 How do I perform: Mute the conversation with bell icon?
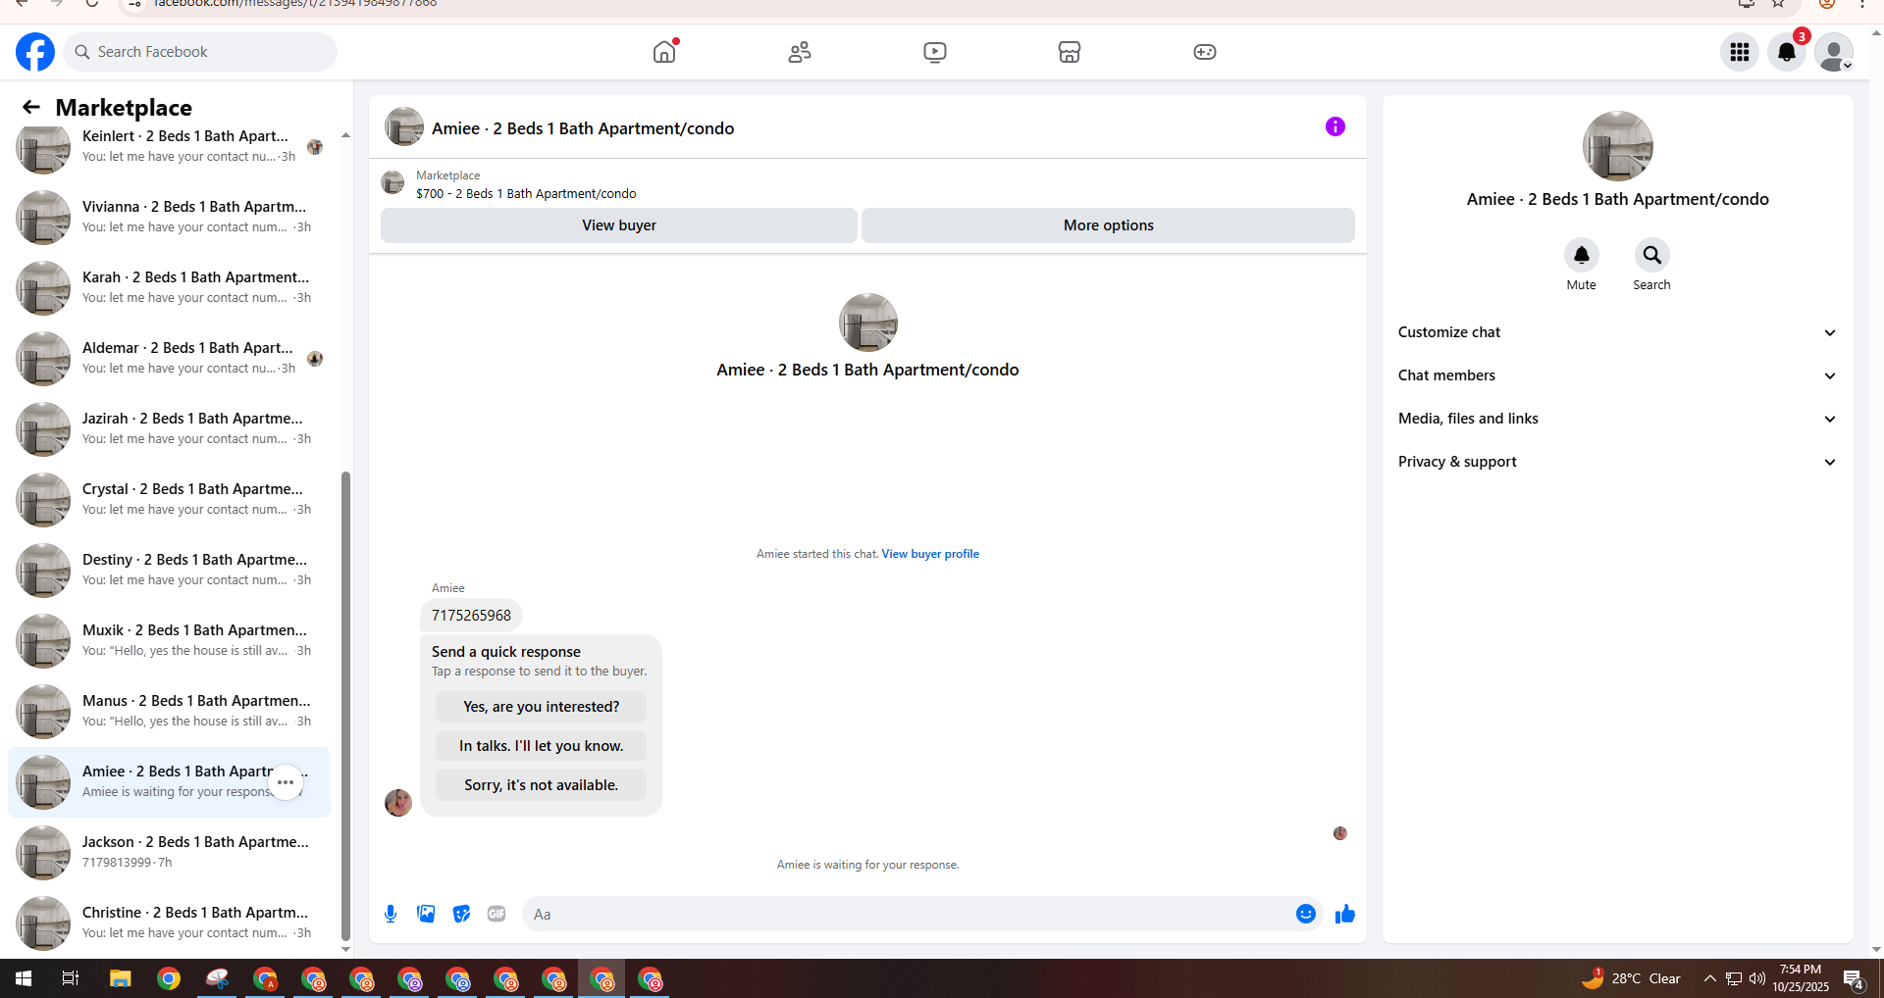point(1581,255)
